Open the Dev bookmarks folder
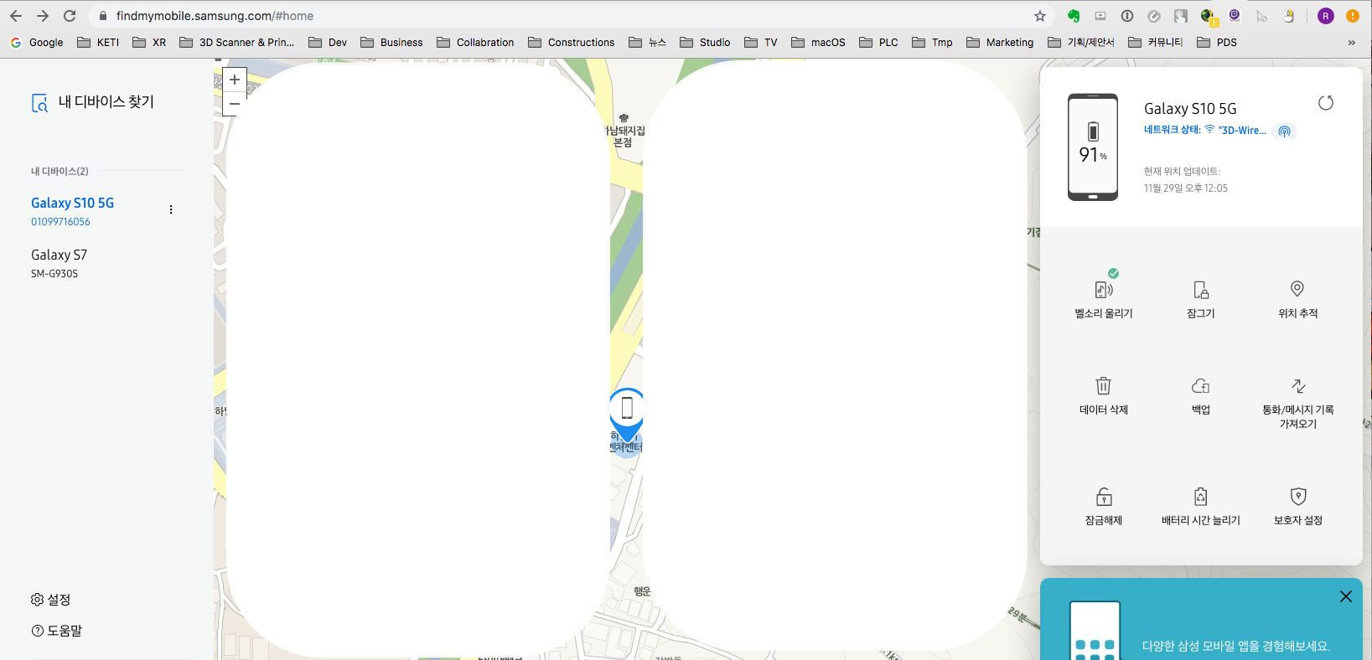The height and width of the screenshot is (660, 1372). point(328,43)
